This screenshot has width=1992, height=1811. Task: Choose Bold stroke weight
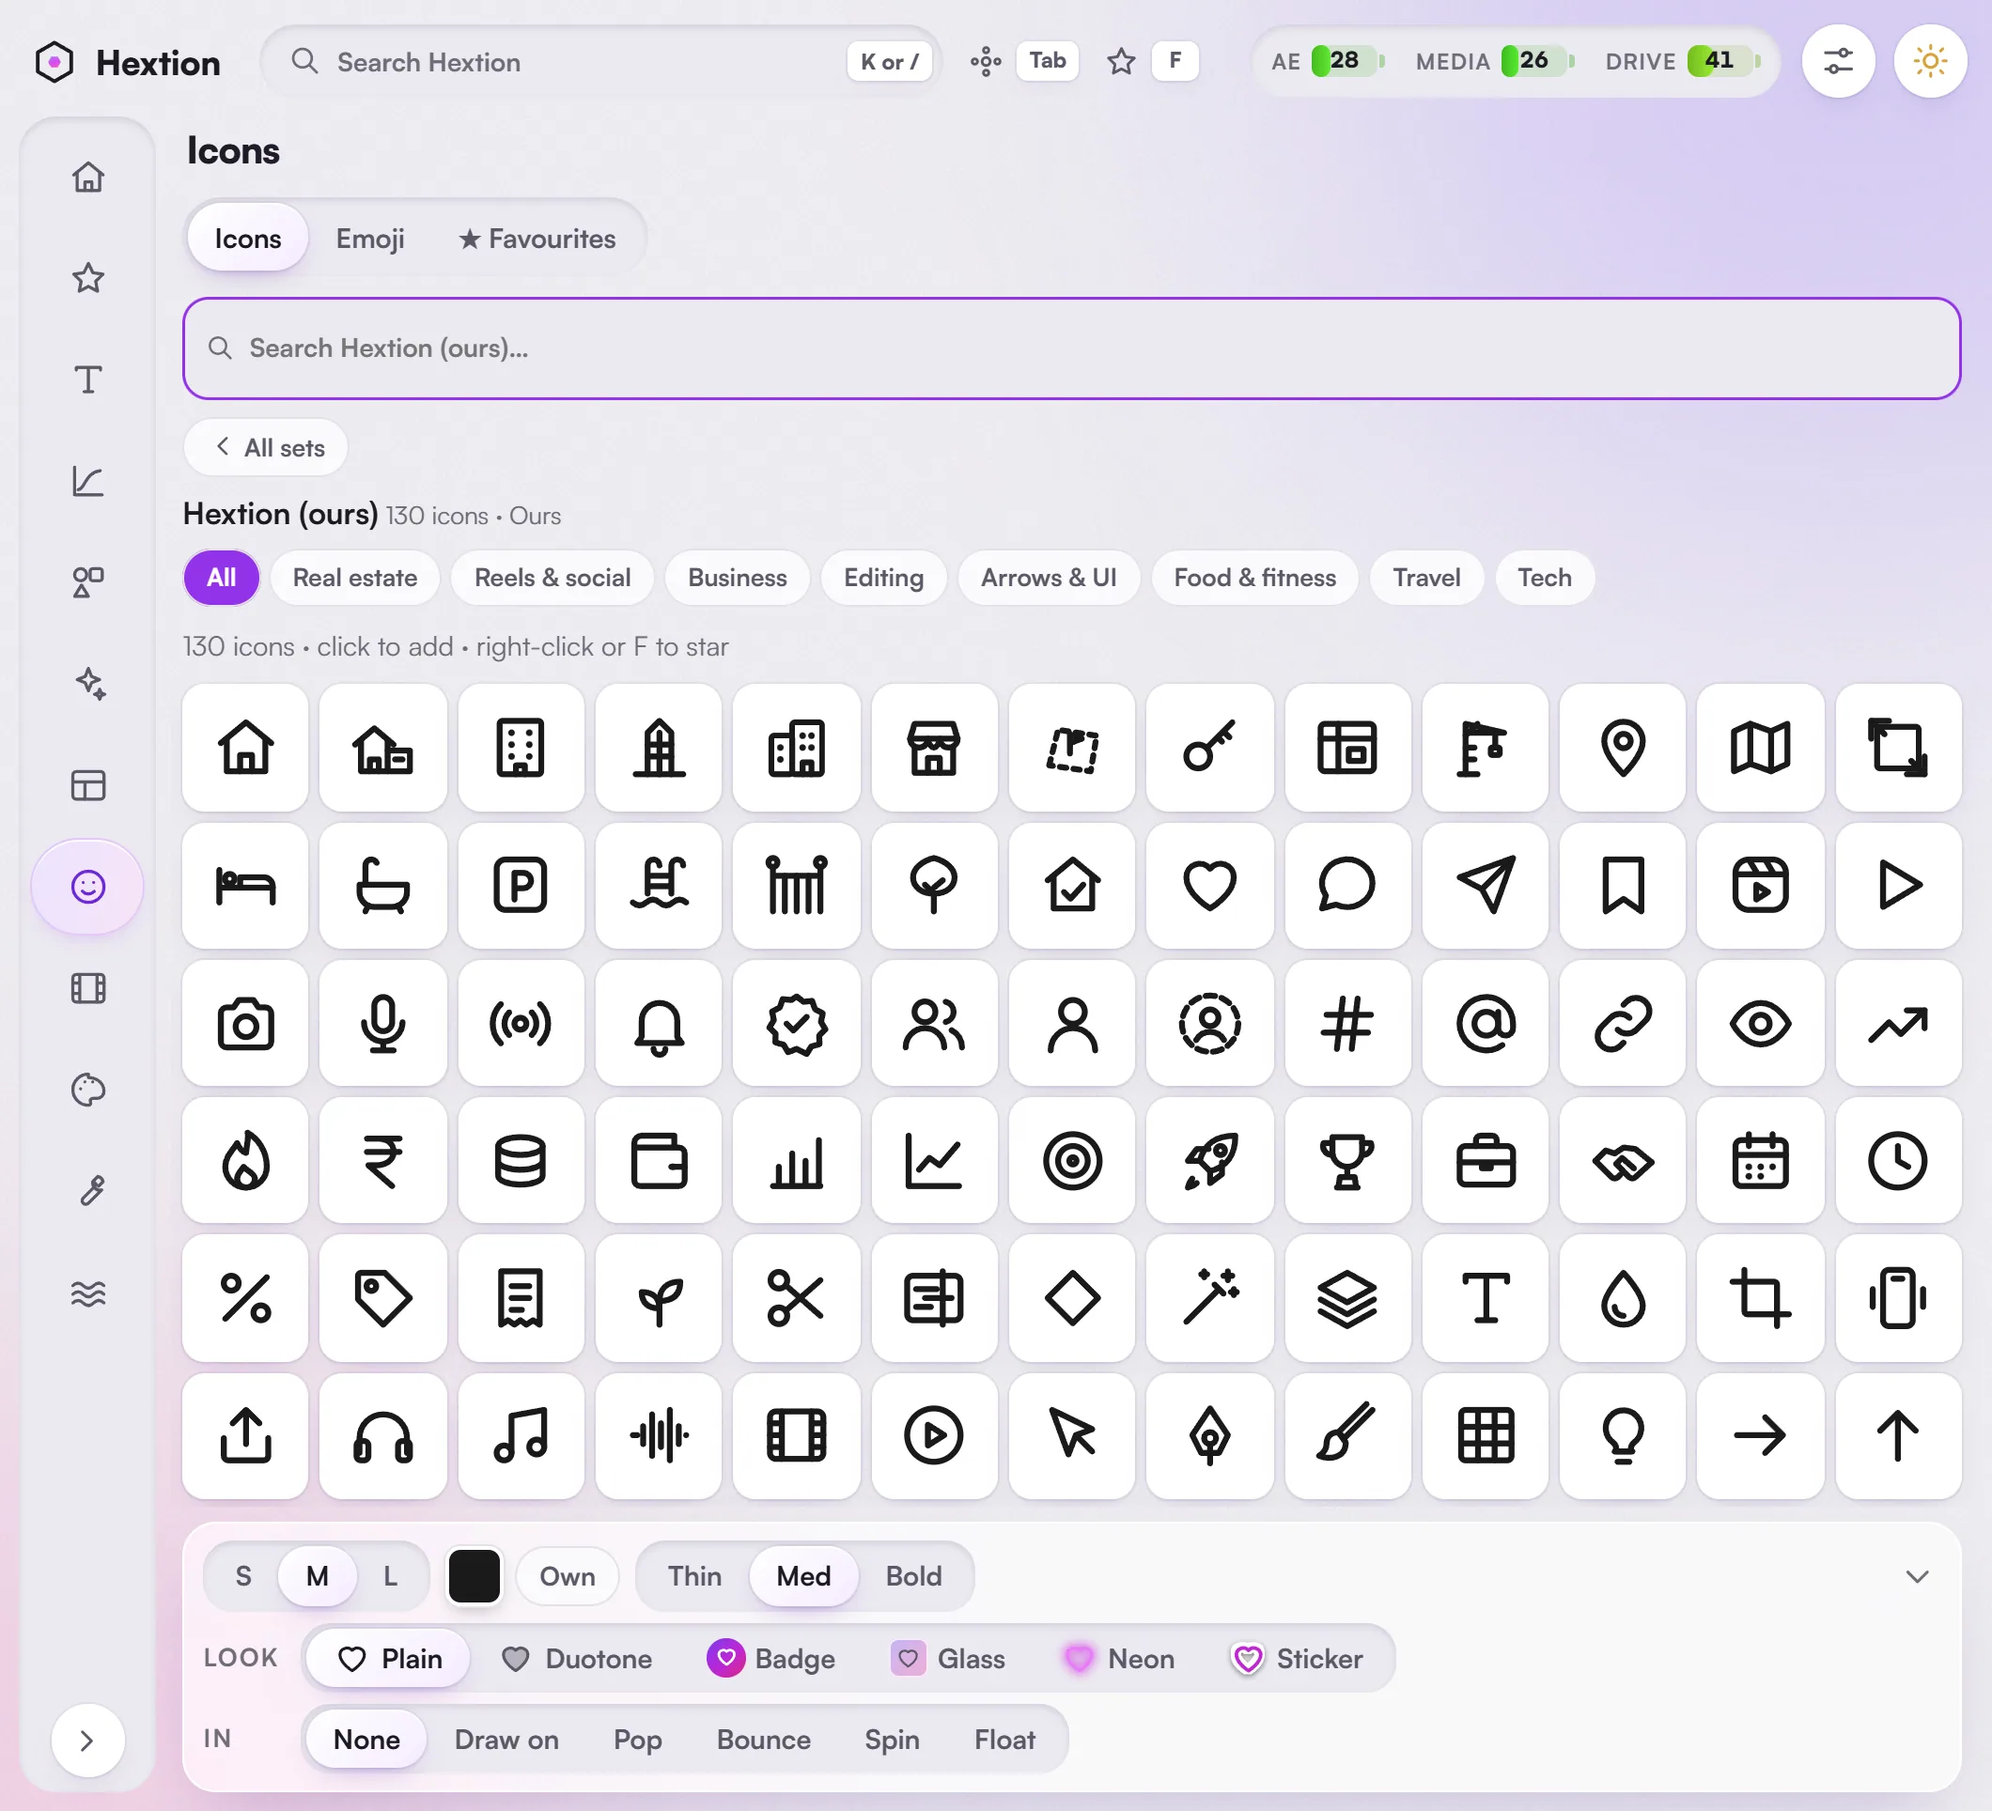pos(914,1576)
